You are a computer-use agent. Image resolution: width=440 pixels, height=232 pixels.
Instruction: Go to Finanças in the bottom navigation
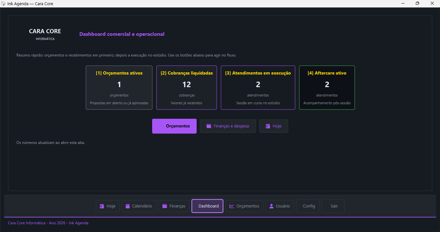(x=174, y=206)
